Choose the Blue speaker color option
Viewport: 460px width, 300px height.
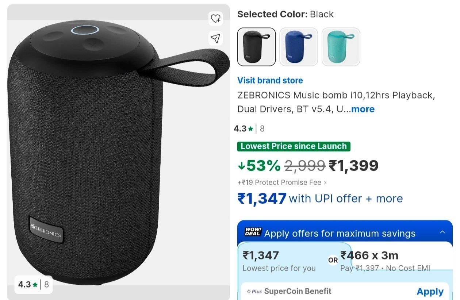pos(299,47)
